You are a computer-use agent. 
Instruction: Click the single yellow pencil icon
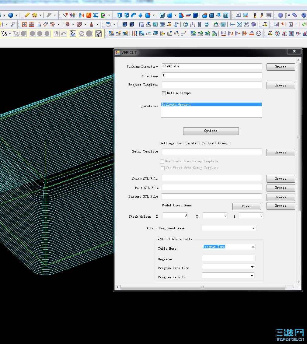coord(27,15)
